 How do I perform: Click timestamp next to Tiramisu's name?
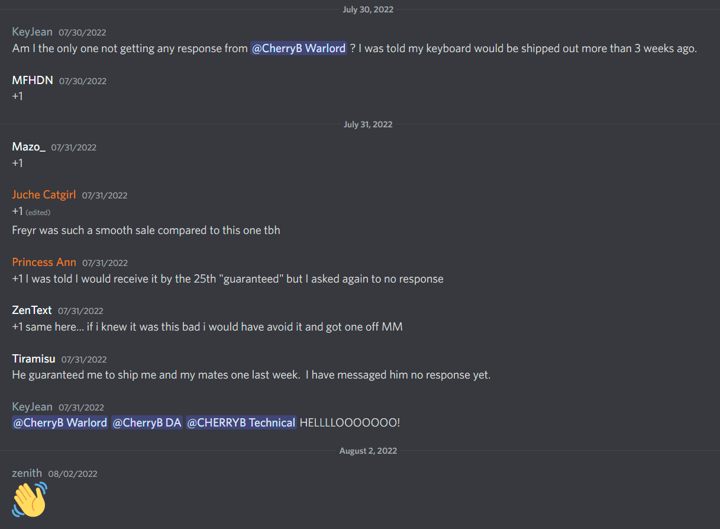coord(84,359)
